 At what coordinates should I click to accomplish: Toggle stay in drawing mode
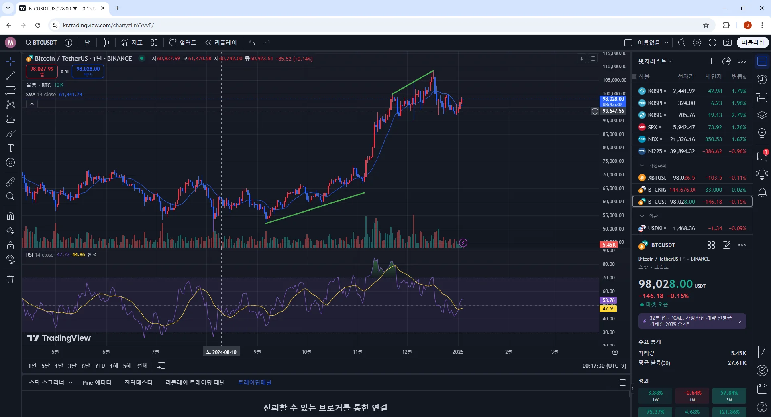[x=10, y=231]
